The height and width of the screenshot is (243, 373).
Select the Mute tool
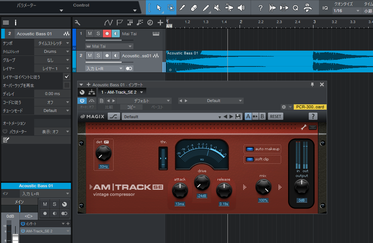tap(217, 8)
